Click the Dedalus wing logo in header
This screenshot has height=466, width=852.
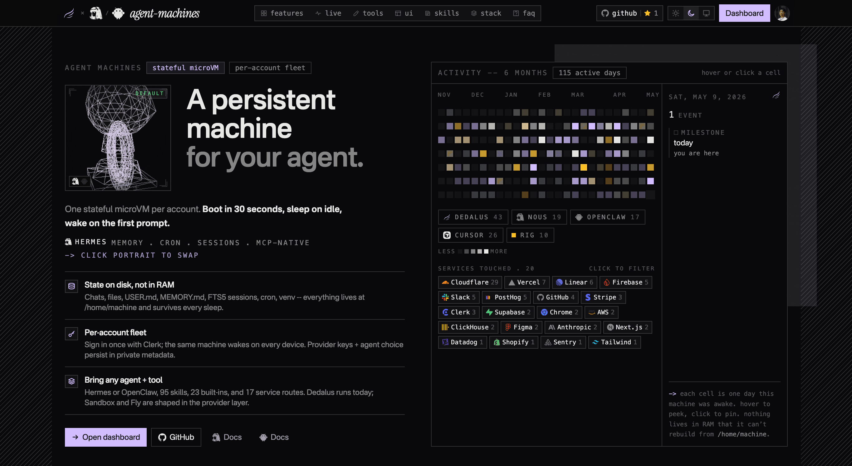click(x=69, y=13)
